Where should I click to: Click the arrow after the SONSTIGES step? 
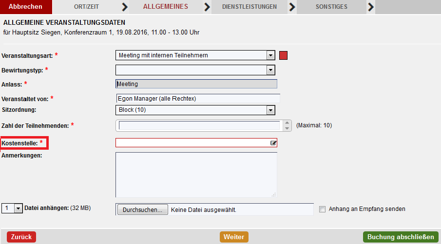(371, 7)
